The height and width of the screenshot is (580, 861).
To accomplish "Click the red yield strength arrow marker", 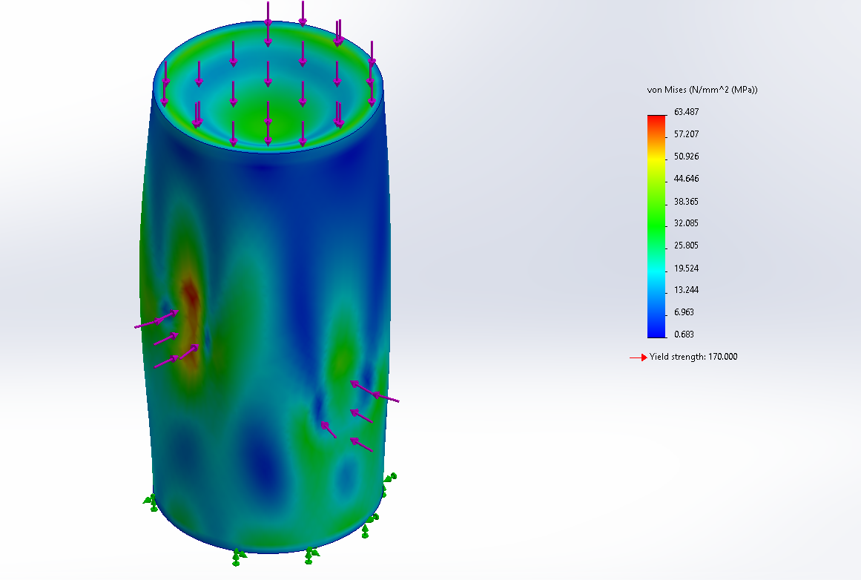I will click(x=638, y=357).
